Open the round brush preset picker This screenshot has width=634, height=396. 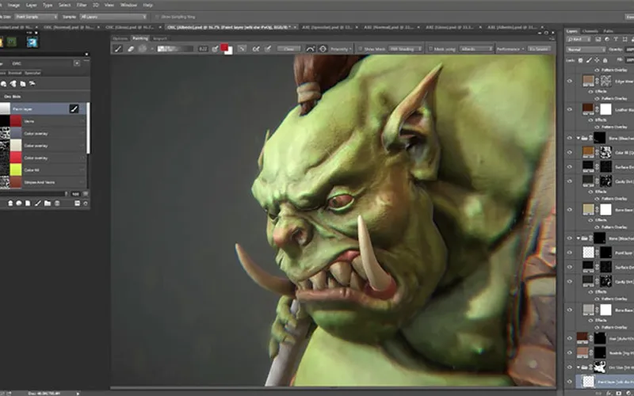click(143, 49)
